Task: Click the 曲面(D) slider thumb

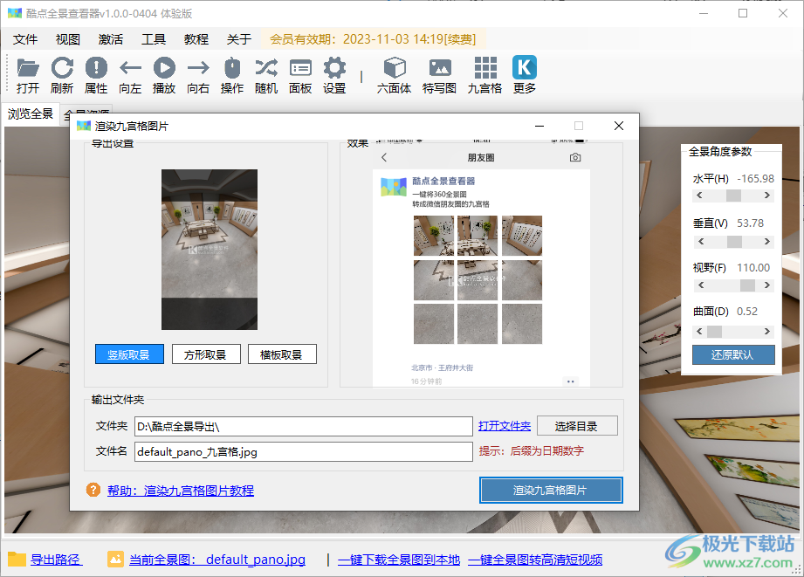Action: (x=714, y=332)
